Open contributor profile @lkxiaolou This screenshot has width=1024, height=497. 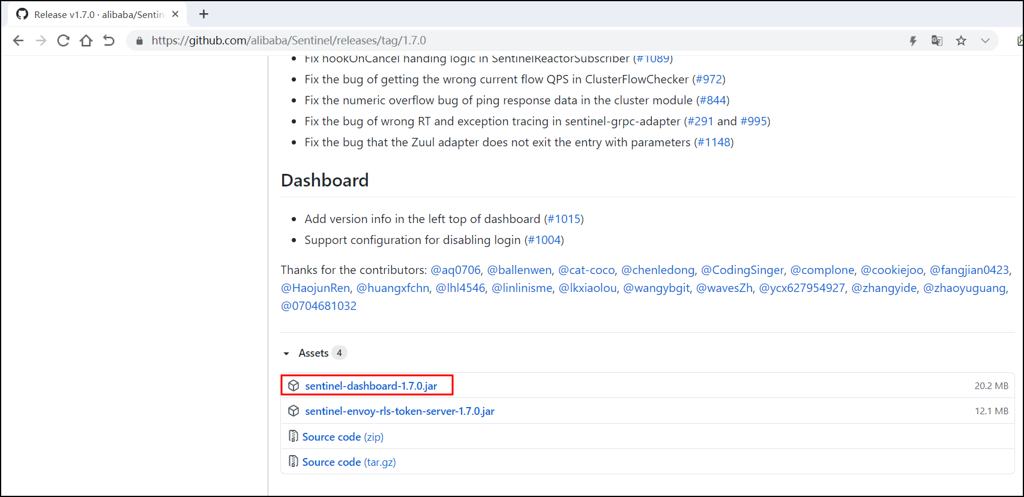click(x=588, y=288)
